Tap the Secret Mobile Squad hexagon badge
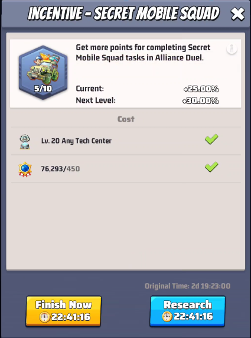This screenshot has height=338, width=251. tap(43, 73)
